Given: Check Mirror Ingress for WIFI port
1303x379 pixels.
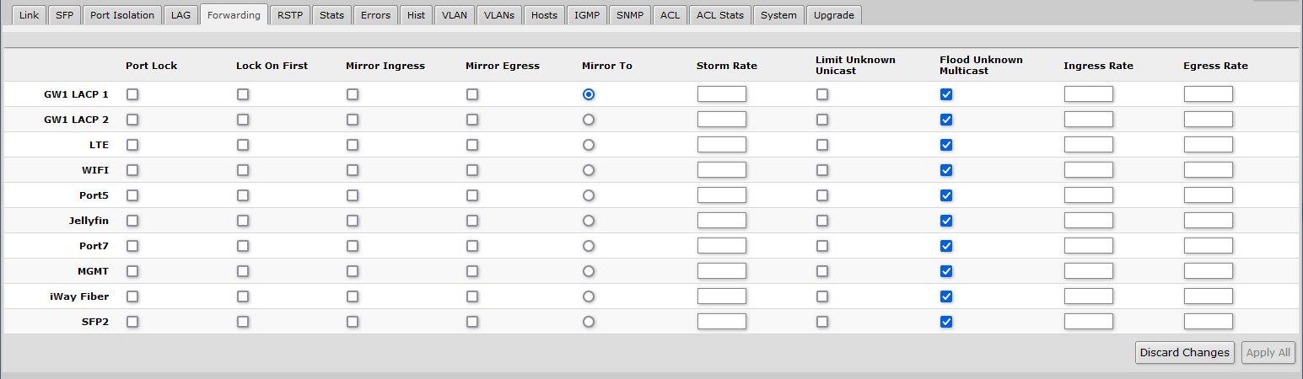Looking at the screenshot, I should tap(353, 170).
